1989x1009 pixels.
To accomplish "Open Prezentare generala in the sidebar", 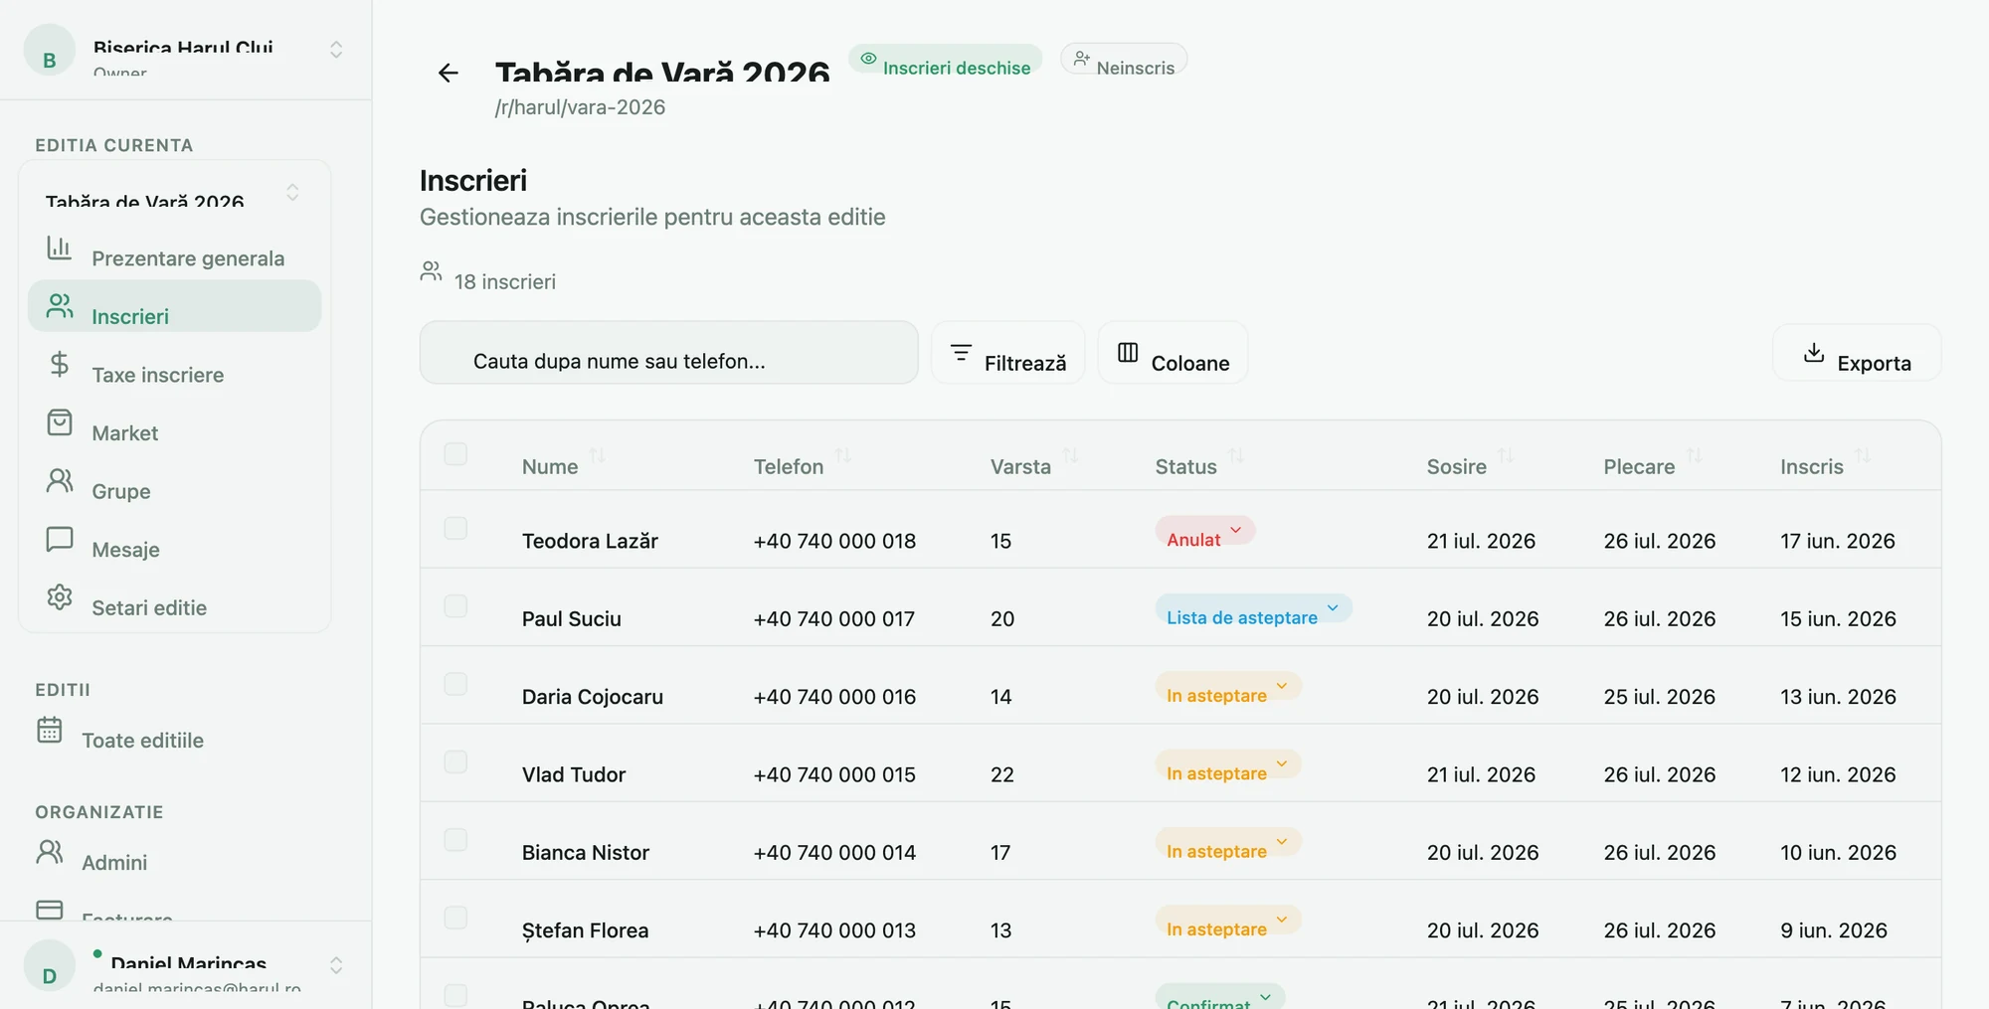I will pyautogui.click(x=175, y=248).
